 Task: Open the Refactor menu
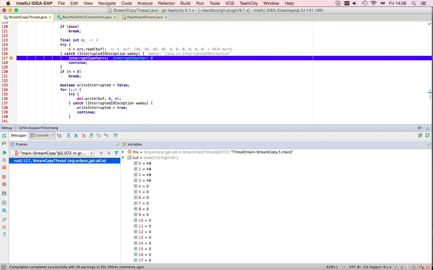[166, 3]
